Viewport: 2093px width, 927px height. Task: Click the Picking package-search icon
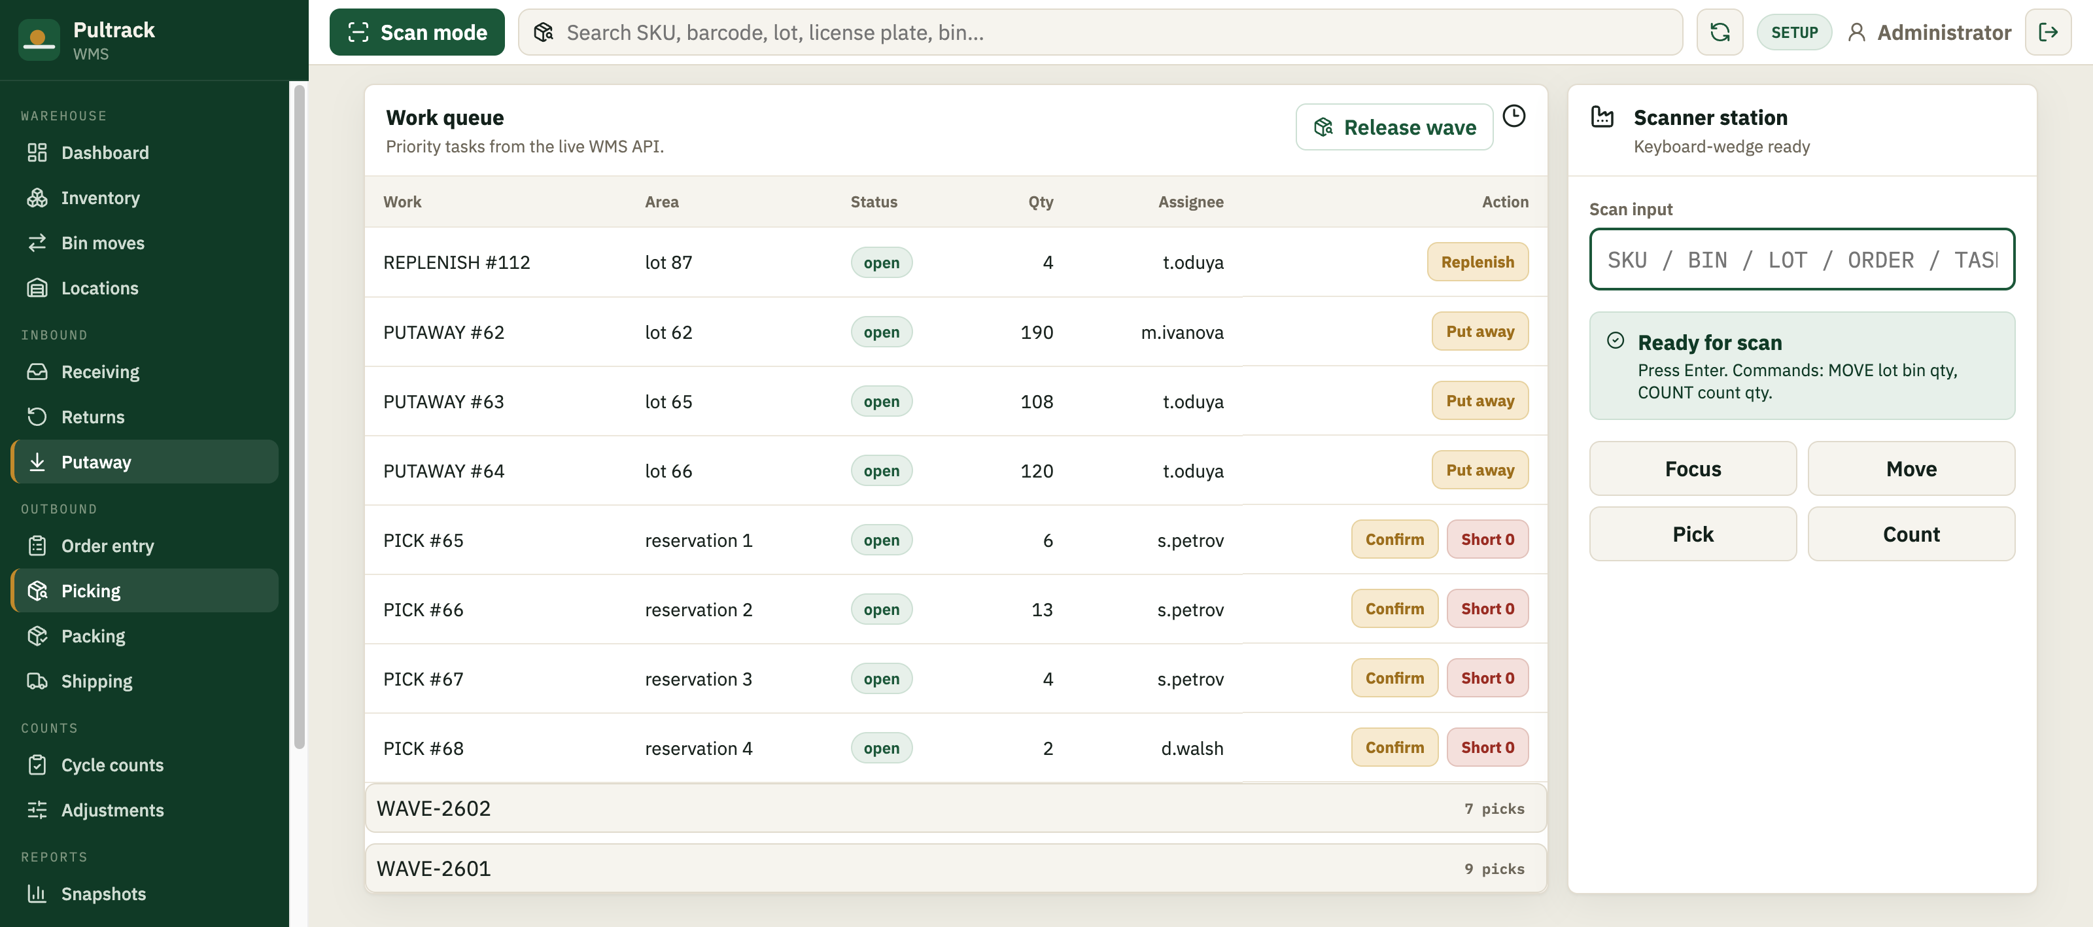point(37,591)
